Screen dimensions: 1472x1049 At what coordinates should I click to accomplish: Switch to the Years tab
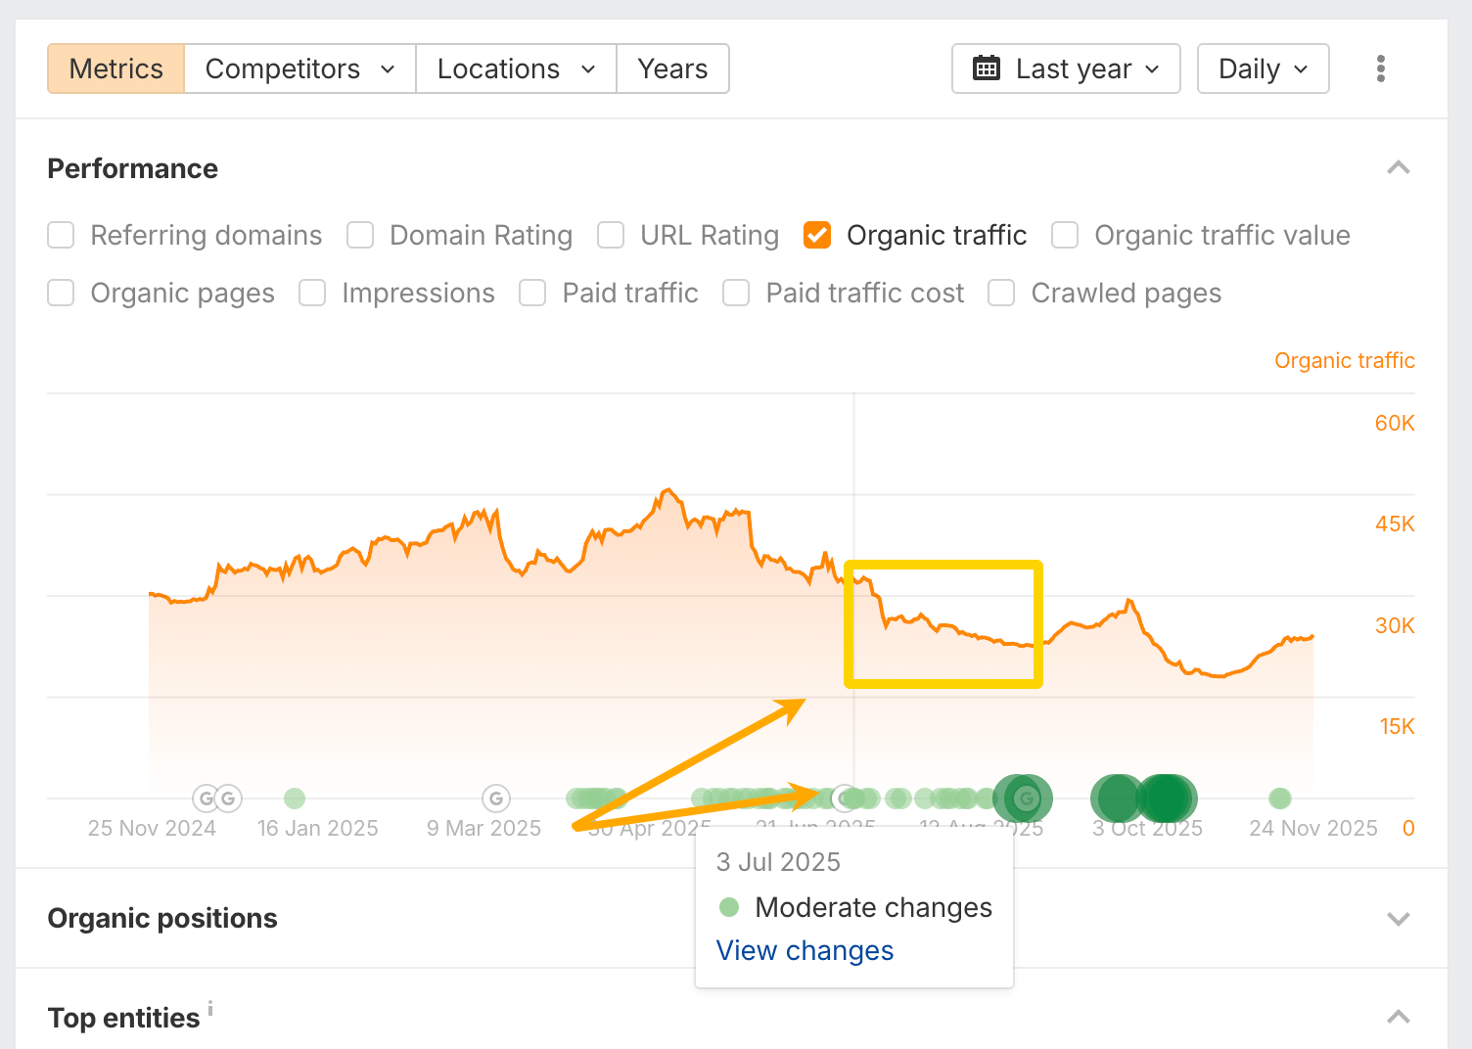coord(672,68)
